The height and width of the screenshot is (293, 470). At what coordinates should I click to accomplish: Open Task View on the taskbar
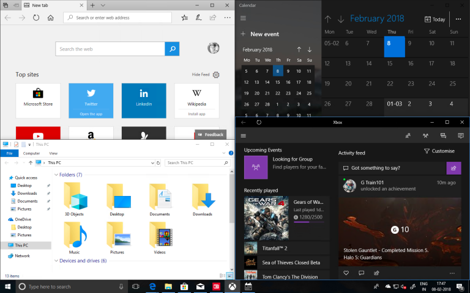[136, 286]
